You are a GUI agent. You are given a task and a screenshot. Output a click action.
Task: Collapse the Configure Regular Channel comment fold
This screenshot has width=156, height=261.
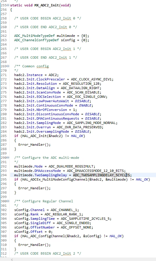pos(8,201)
